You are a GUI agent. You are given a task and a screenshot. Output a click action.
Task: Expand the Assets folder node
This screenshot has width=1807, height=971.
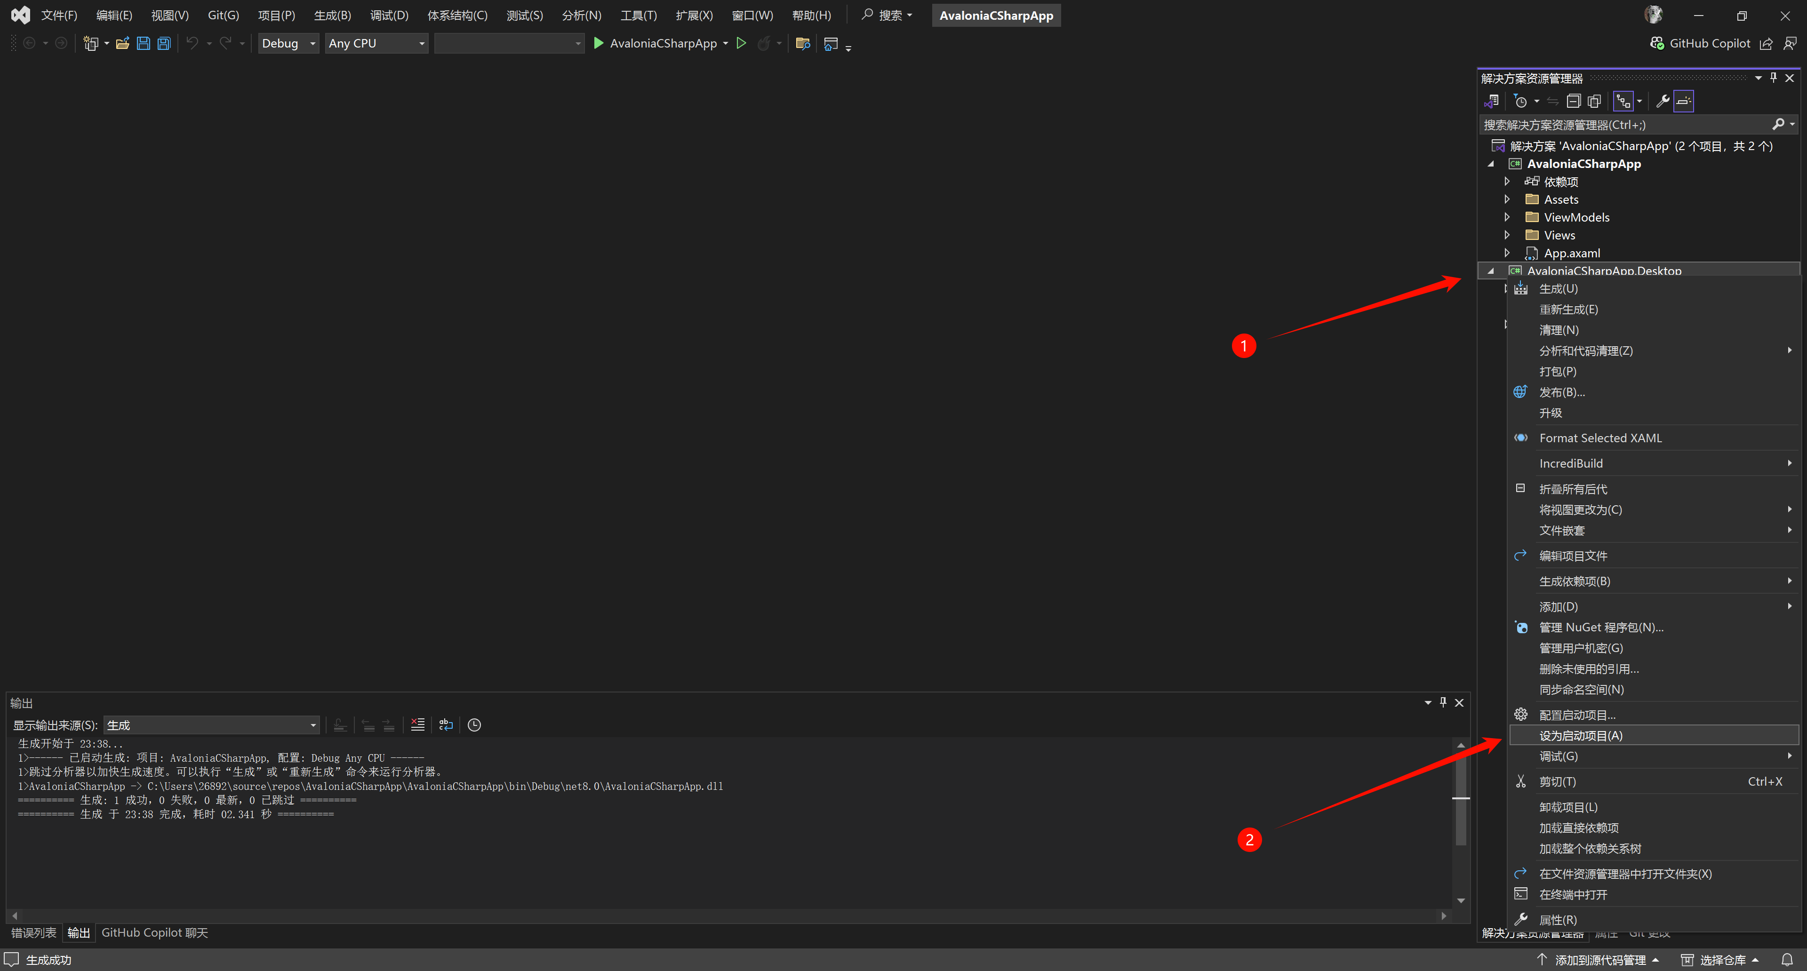pyautogui.click(x=1507, y=199)
